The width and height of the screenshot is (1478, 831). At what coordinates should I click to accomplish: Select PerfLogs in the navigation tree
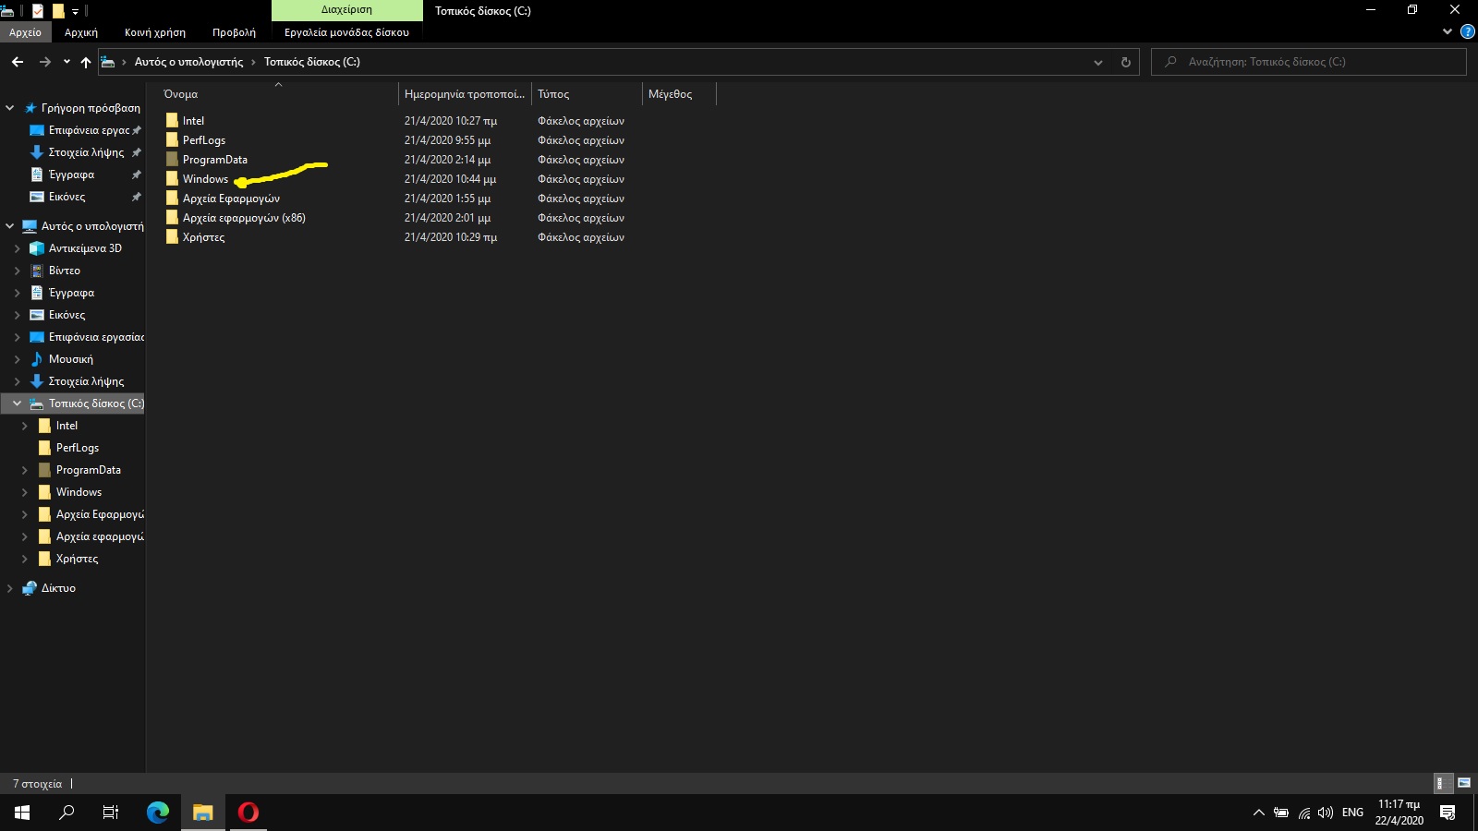(x=78, y=448)
